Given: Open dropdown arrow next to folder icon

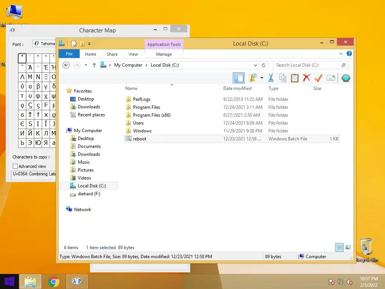Looking at the screenshot, I should [x=262, y=78].
